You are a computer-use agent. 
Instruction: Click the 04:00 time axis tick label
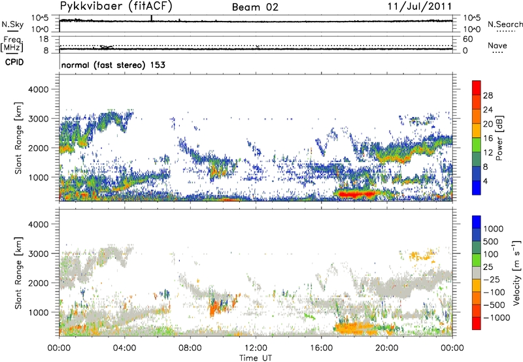point(124,348)
